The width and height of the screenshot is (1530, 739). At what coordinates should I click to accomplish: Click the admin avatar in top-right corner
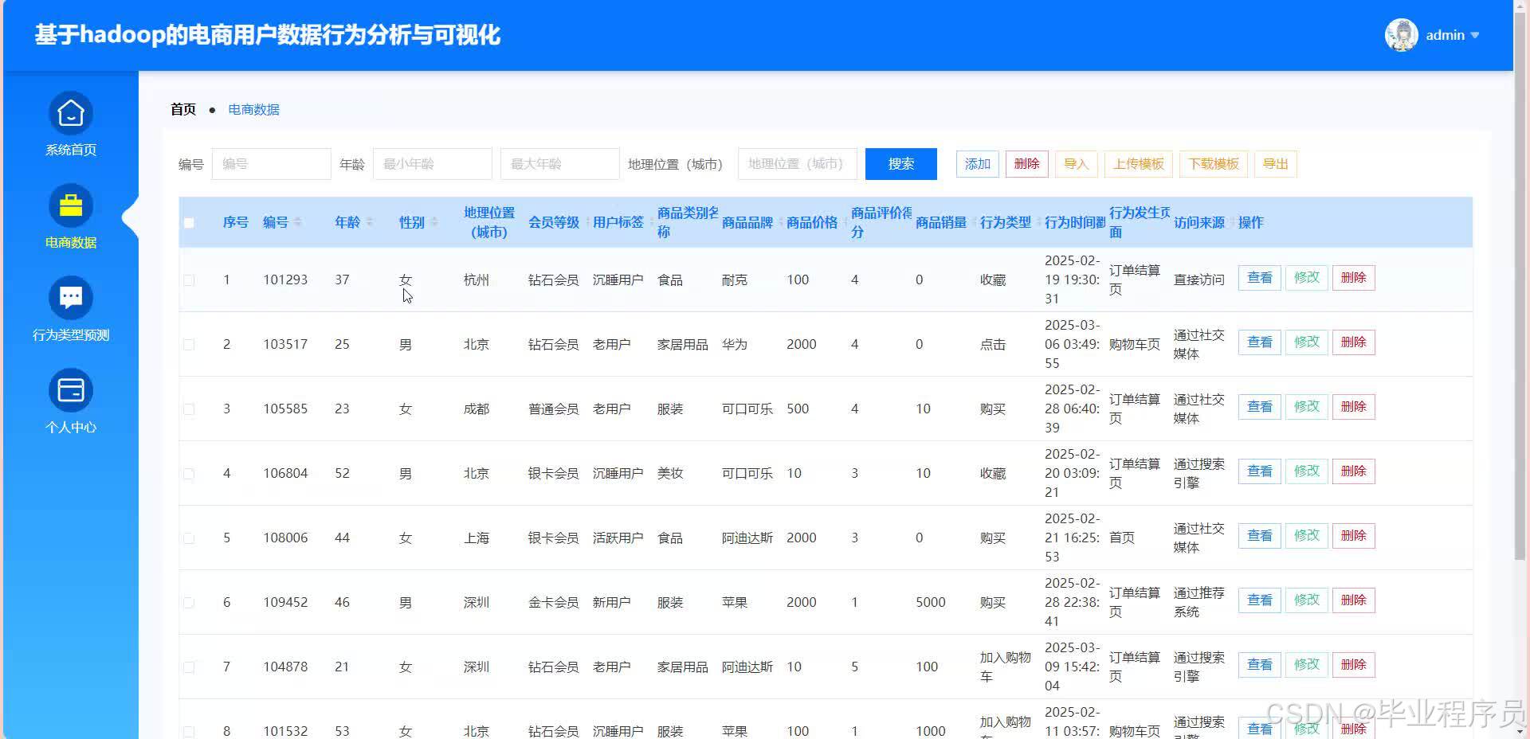pos(1401,34)
